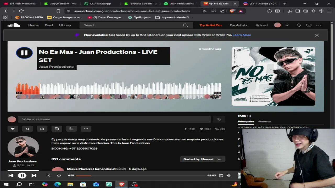This screenshot has width=335, height=188.
Task: Open the Sorted by: Newest dropdown
Action: coord(203,159)
